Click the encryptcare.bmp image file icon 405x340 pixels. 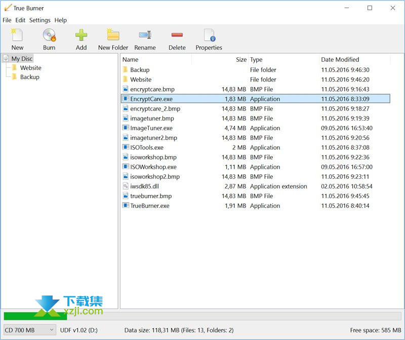[126, 89]
